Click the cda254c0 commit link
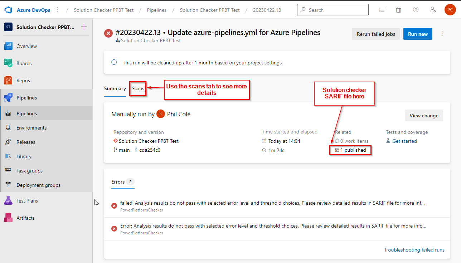Viewport: 461px width, 263px height. pyautogui.click(x=147, y=150)
